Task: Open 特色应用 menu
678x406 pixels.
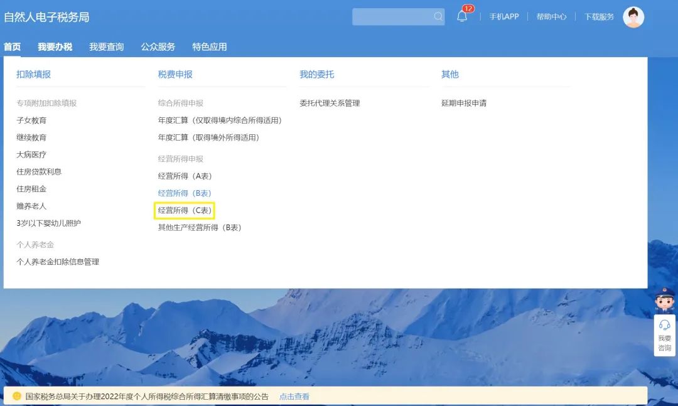Action: [209, 46]
